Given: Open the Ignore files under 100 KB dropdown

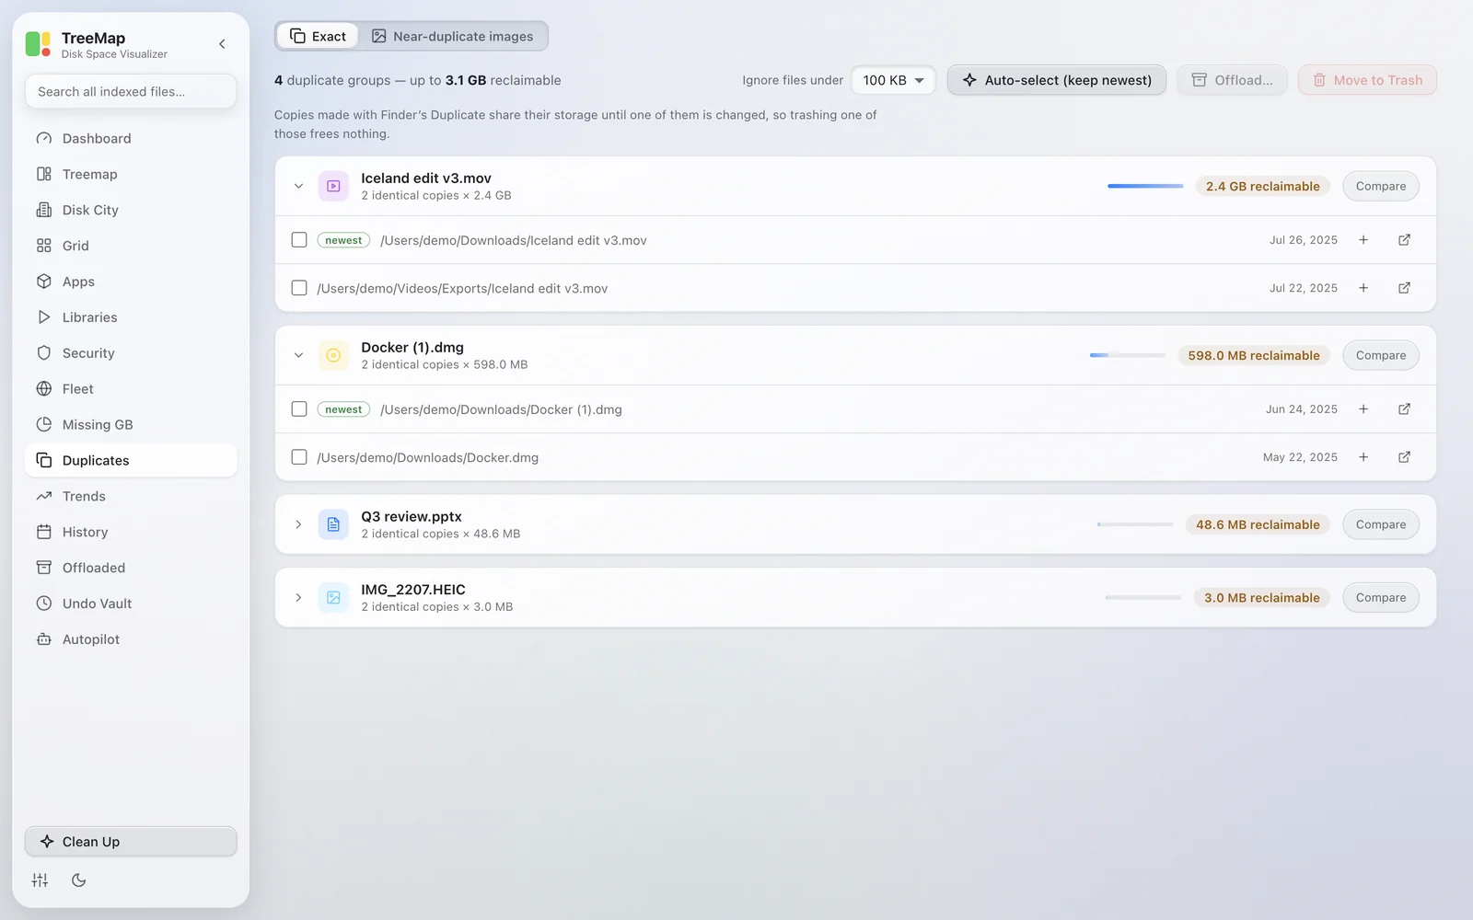Looking at the screenshot, I should coord(893,80).
